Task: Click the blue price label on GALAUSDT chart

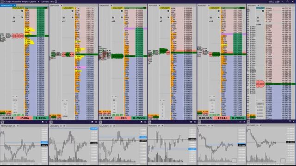Action: pyautogui.click(x=143, y=137)
